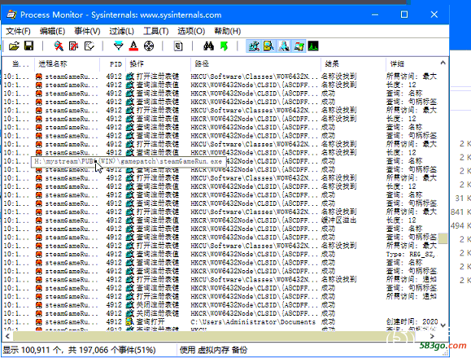471x358 pixels.
Task: Sort by the PID column header
Action: (112, 63)
